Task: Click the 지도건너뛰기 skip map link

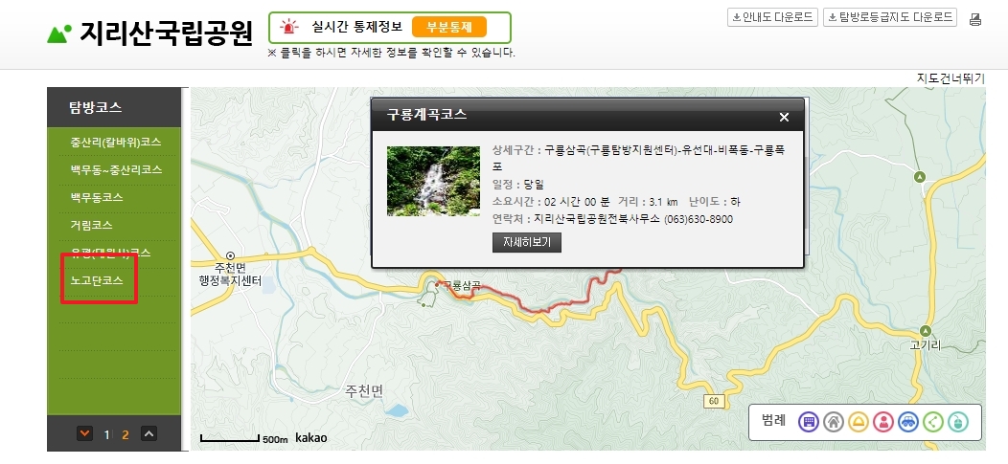Action: point(951,78)
